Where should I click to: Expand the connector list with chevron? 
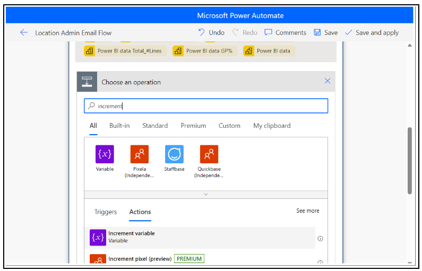pos(206,195)
